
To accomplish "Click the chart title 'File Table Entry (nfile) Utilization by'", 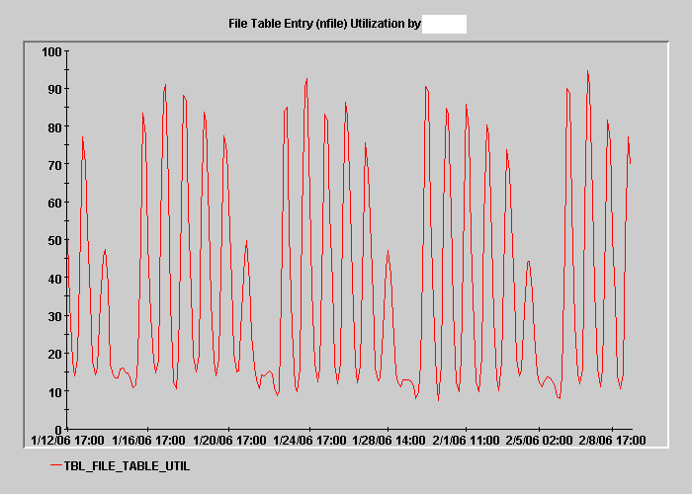I will tap(324, 24).
